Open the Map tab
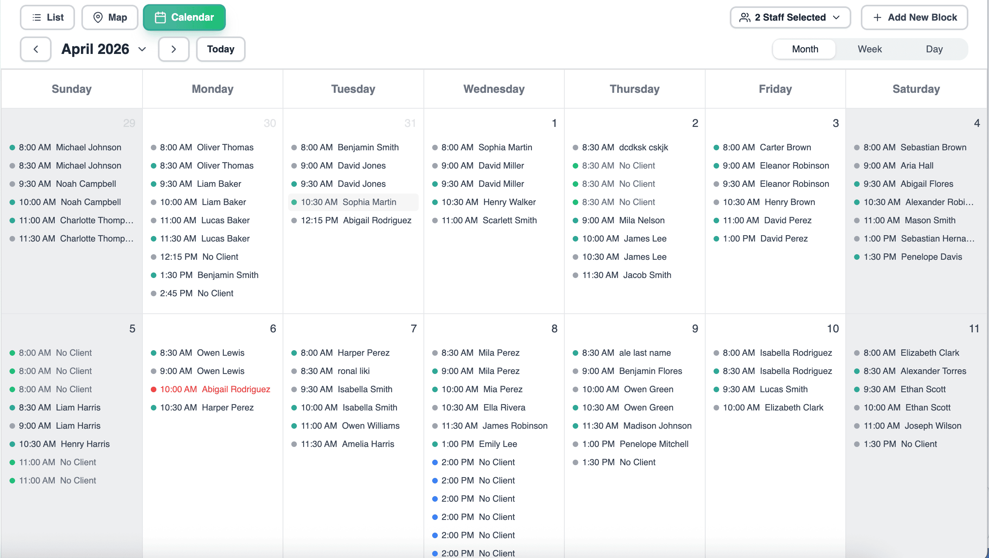The height and width of the screenshot is (558, 989). pos(110,17)
